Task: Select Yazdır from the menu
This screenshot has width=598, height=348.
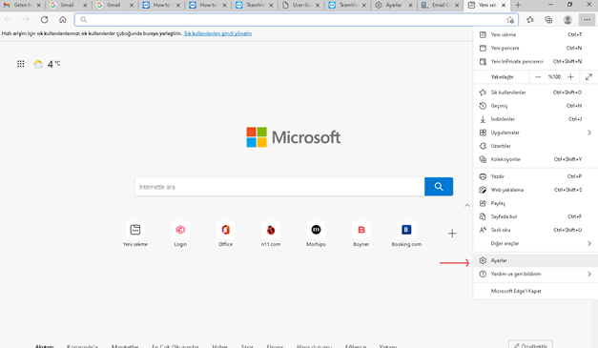Action: tap(535, 176)
